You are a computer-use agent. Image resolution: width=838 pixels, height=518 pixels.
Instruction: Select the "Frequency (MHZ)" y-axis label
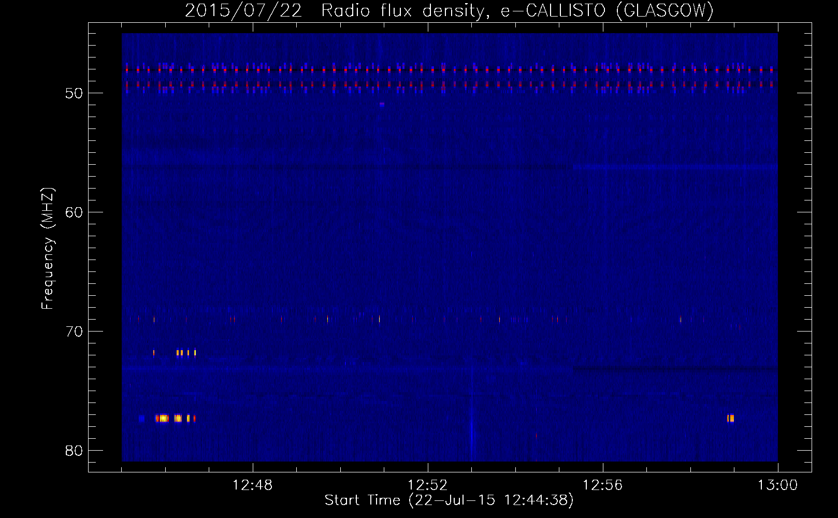(x=48, y=249)
